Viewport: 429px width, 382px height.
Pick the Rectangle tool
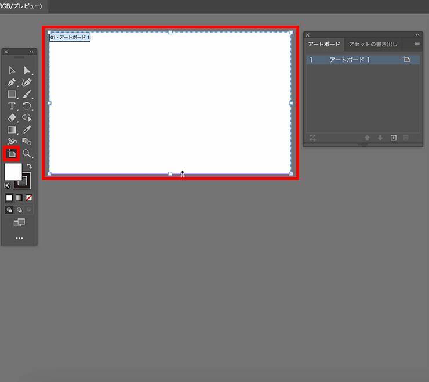(12, 94)
